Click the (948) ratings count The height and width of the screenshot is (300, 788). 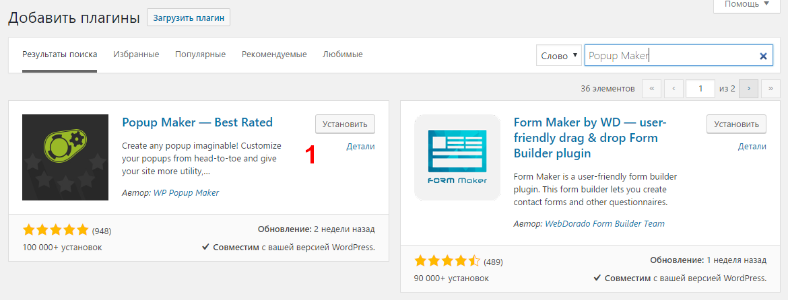point(102,231)
